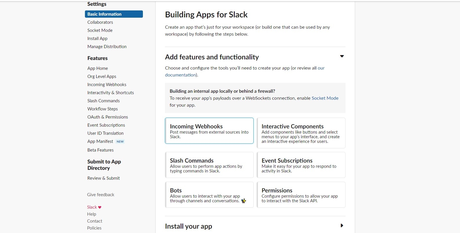Click the Settings sidebar heading

[x=97, y=4]
